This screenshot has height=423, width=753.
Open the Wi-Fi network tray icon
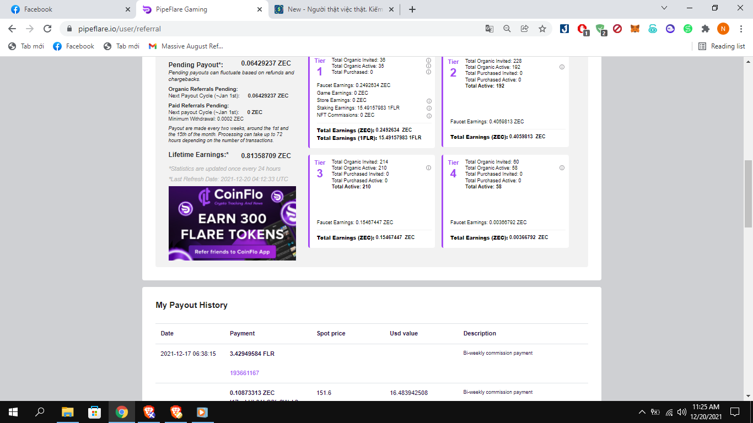(x=669, y=412)
